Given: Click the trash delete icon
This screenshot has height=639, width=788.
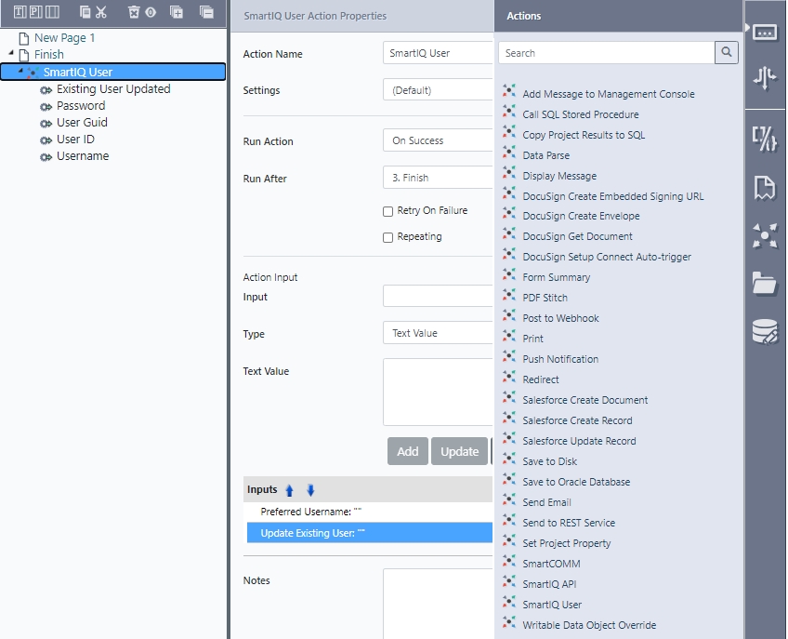Looking at the screenshot, I should click(x=134, y=12).
